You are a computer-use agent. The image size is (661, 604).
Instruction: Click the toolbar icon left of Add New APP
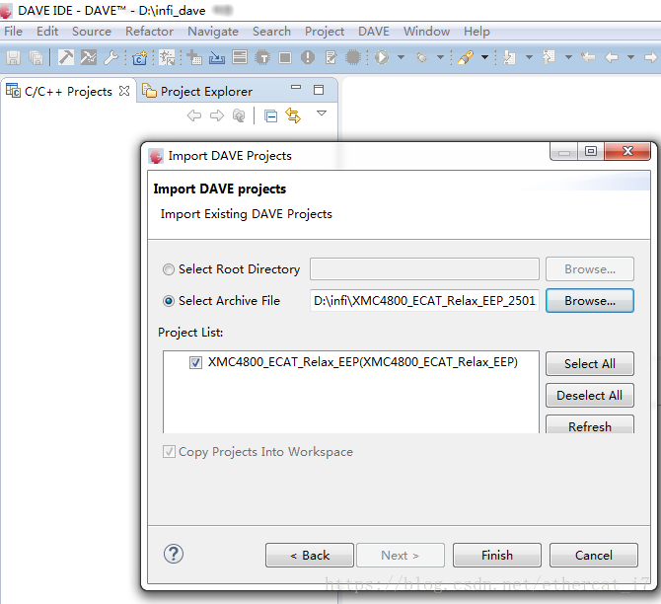click(167, 57)
